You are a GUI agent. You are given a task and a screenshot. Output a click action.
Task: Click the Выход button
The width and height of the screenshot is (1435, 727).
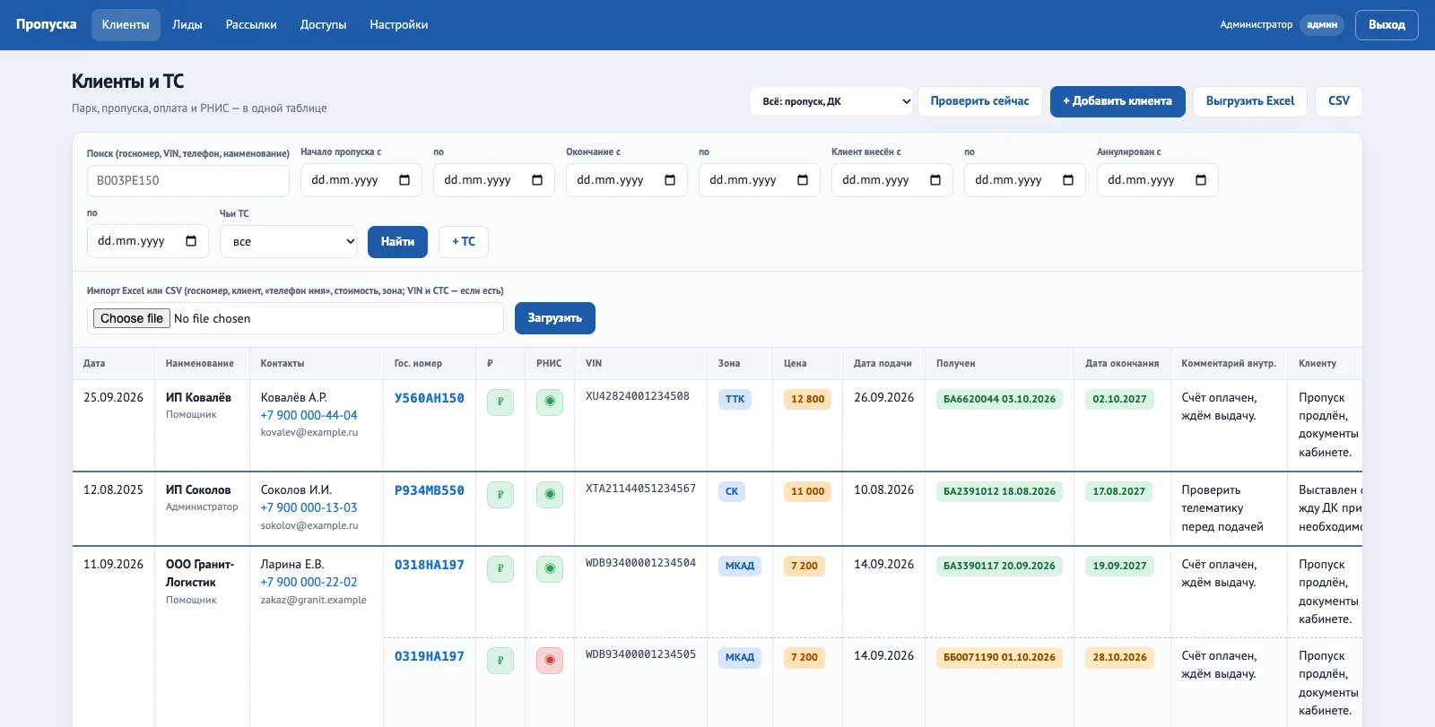tap(1387, 25)
